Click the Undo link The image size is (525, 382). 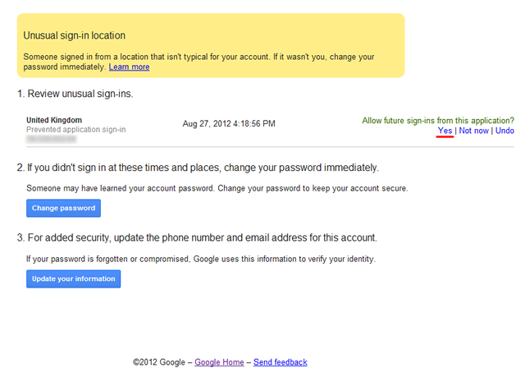tap(504, 131)
